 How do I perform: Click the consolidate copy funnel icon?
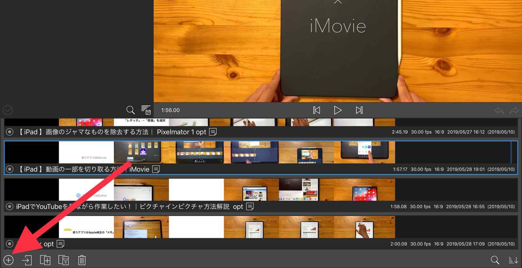click(x=64, y=260)
